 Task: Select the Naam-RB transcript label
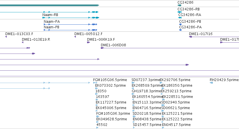point(50,15)
